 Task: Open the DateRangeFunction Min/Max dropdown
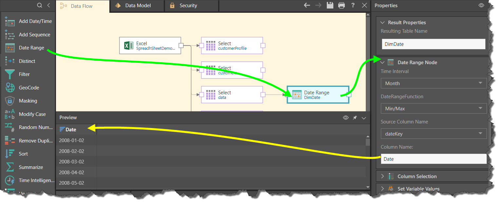pyautogui.click(x=434, y=108)
